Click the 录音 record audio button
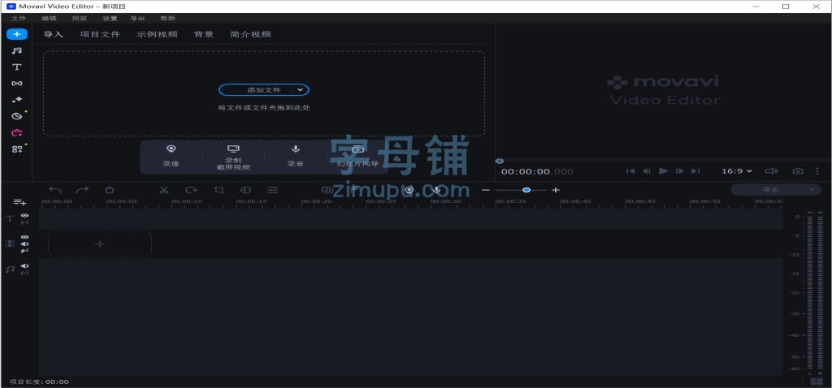Viewport: 832px width, 388px height. [x=296, y=157]
